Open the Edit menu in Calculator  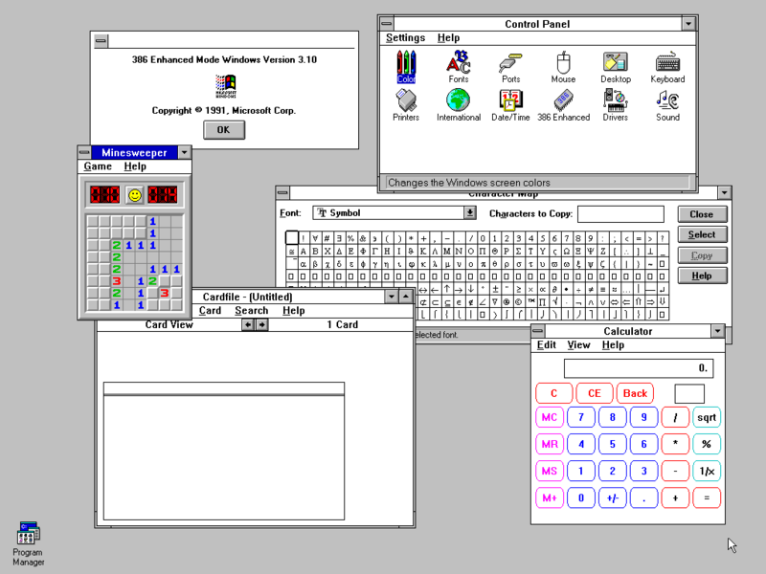pos(546,345)
